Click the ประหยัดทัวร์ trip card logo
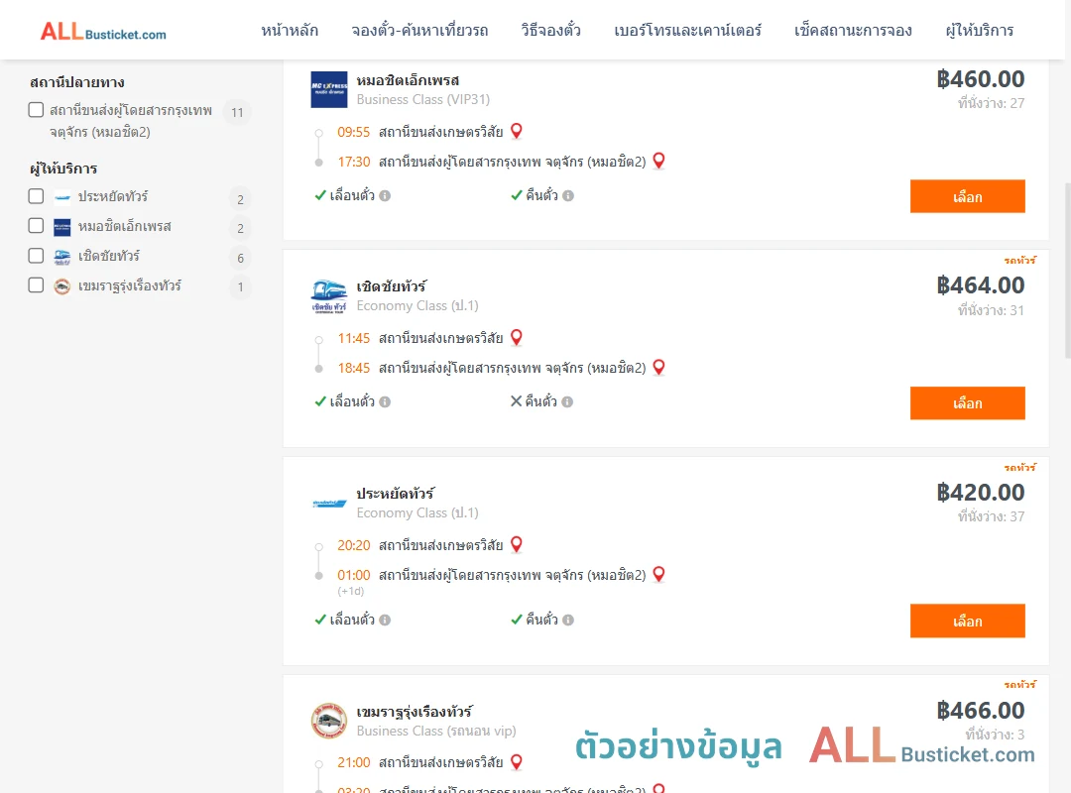 point(329,504)
